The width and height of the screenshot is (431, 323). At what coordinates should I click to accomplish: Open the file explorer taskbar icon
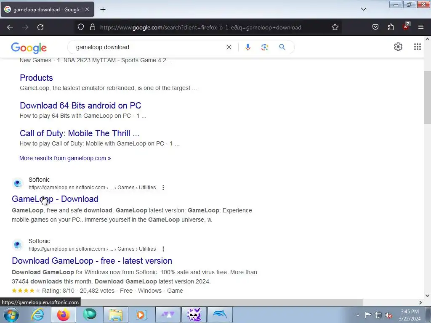coord(116,315)
